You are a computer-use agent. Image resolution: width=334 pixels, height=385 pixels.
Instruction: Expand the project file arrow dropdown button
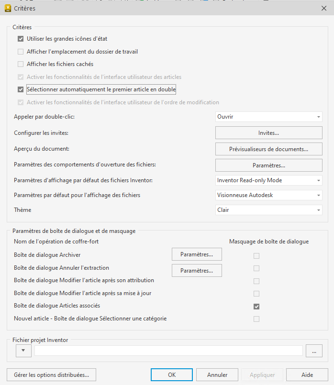pyautogui.click(x=24, y=351)
